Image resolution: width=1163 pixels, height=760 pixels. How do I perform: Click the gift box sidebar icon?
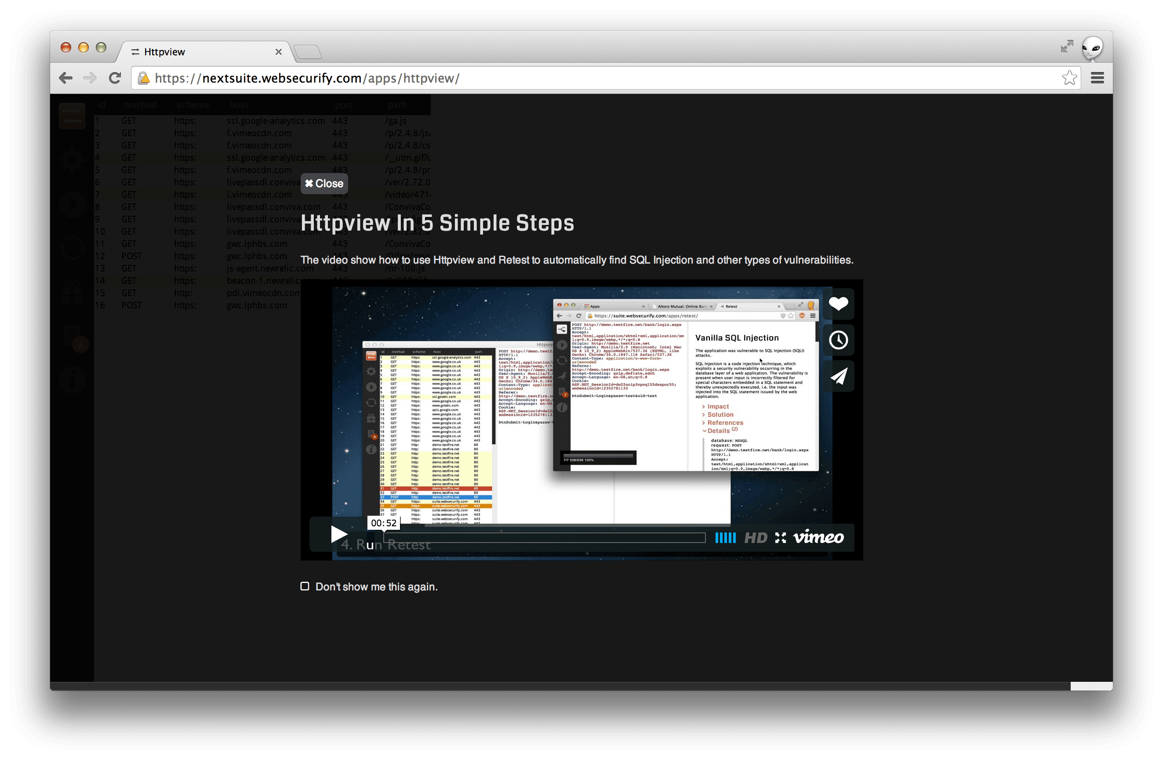[73, 292]
